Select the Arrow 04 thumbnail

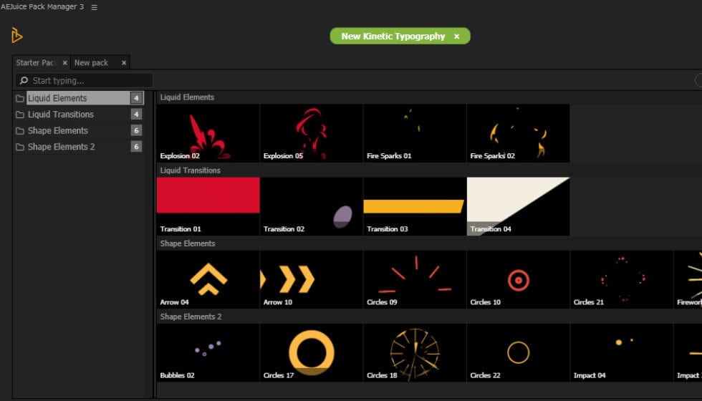208,279
